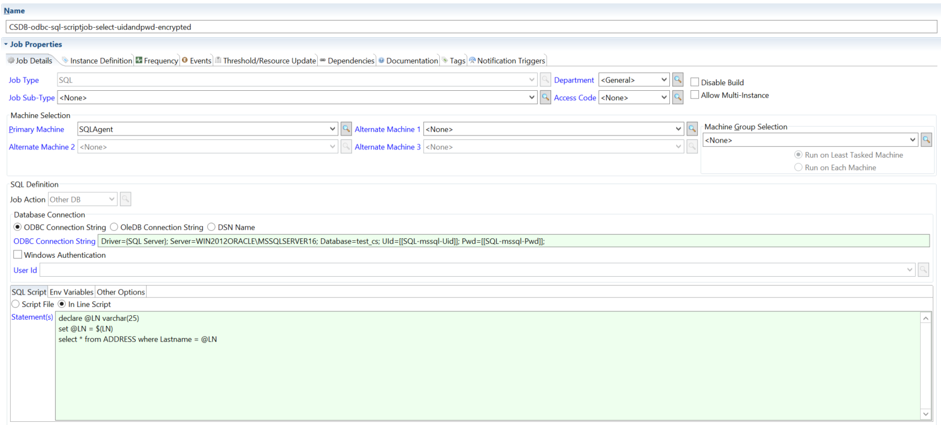Open Machine Group Selection dropdown

click(913, 140)
